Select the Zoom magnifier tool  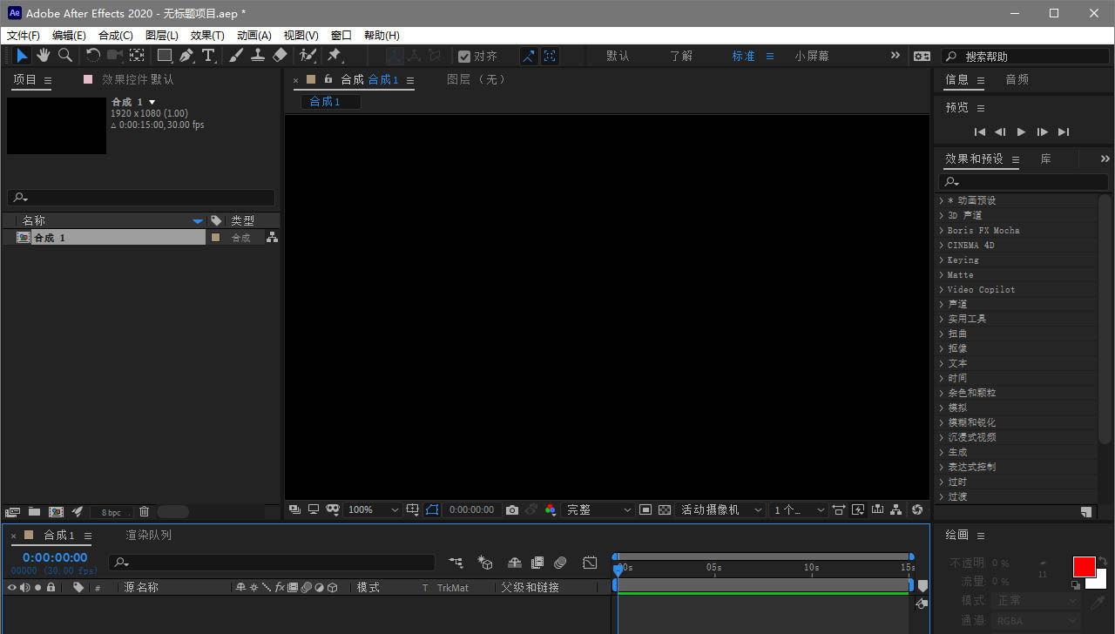[65, 55]
